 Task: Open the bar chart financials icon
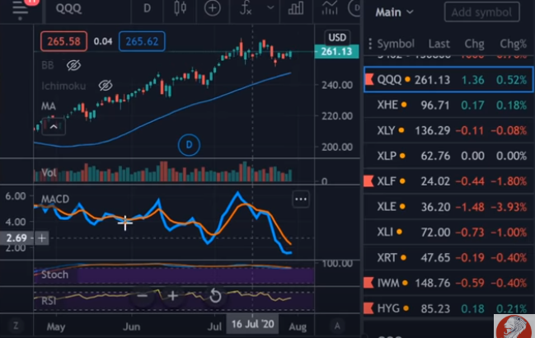click(x=296, y=8)
